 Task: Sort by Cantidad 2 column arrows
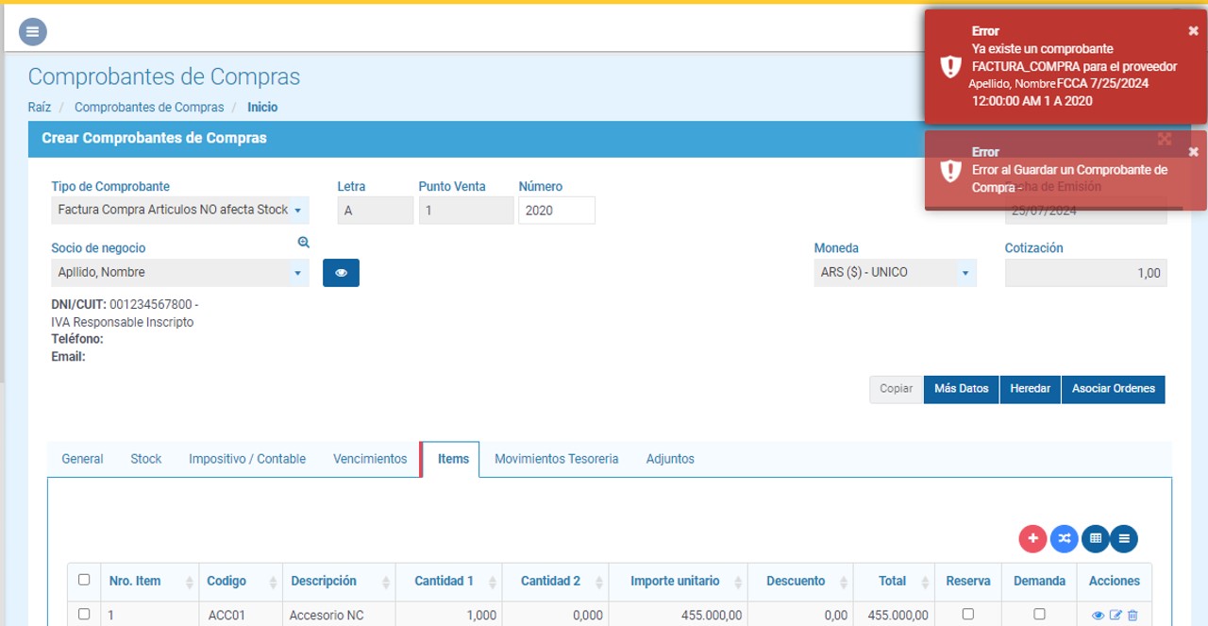point(598,582)
